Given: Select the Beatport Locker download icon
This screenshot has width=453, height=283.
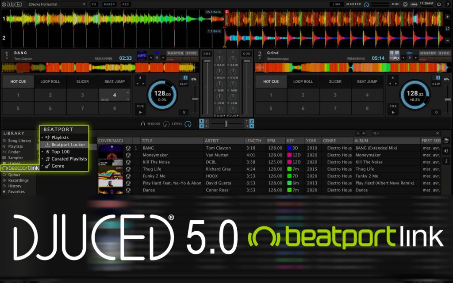Looking at the screenshot, I should [x=48, y=145].
